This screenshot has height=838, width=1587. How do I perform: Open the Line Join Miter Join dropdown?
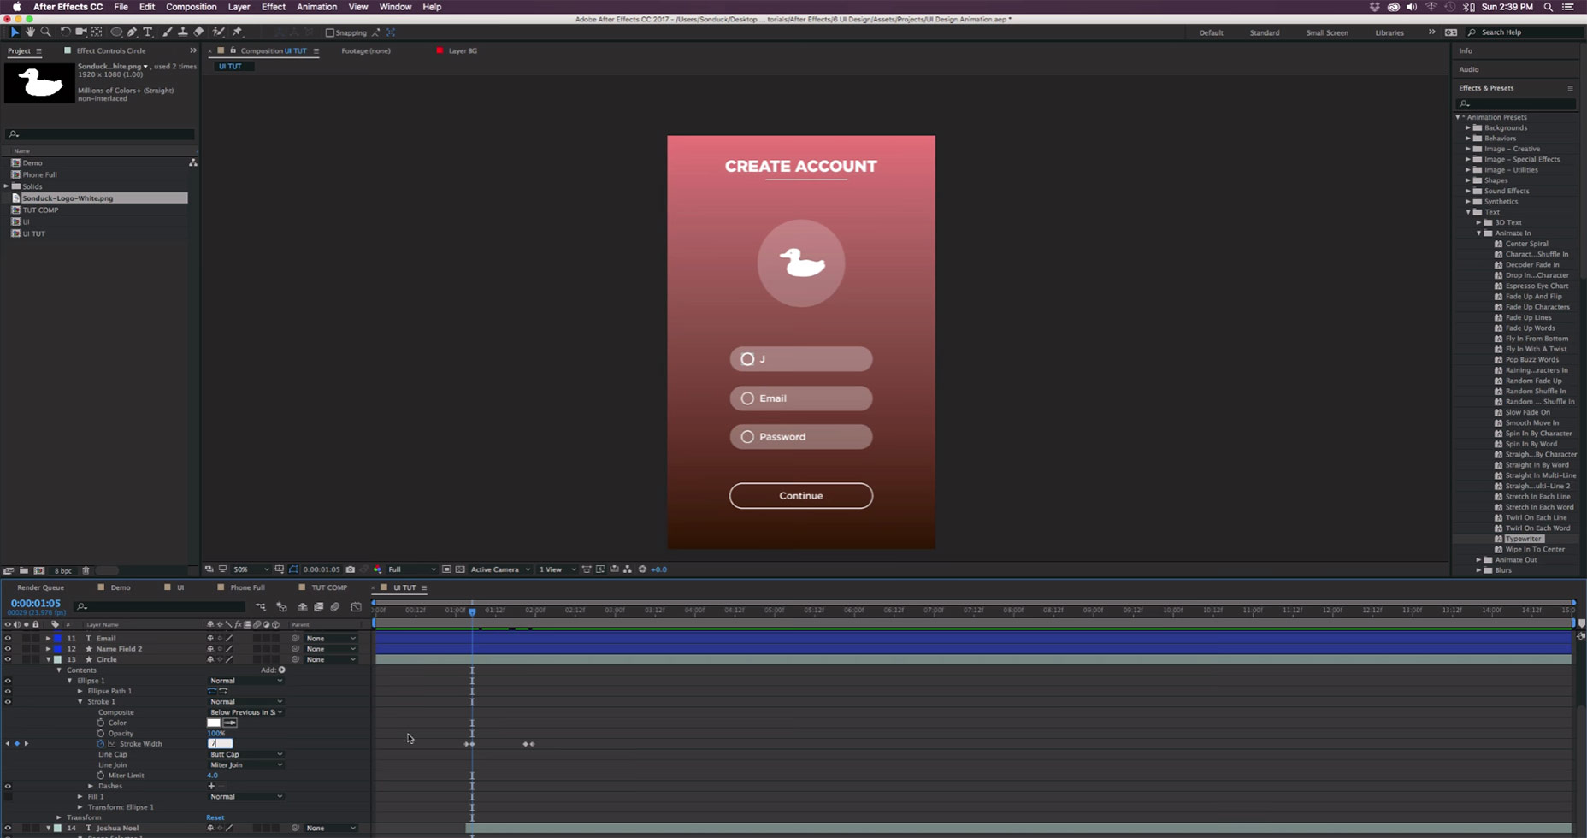click(x=246, y=764)
